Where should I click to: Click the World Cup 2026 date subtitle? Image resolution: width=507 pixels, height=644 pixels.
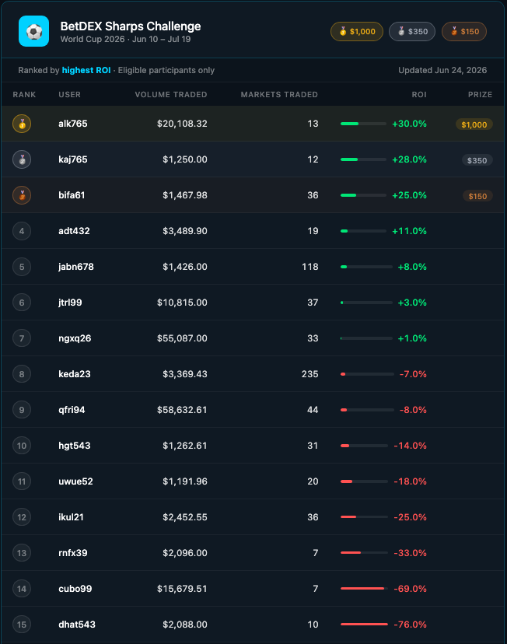point(126,39)
